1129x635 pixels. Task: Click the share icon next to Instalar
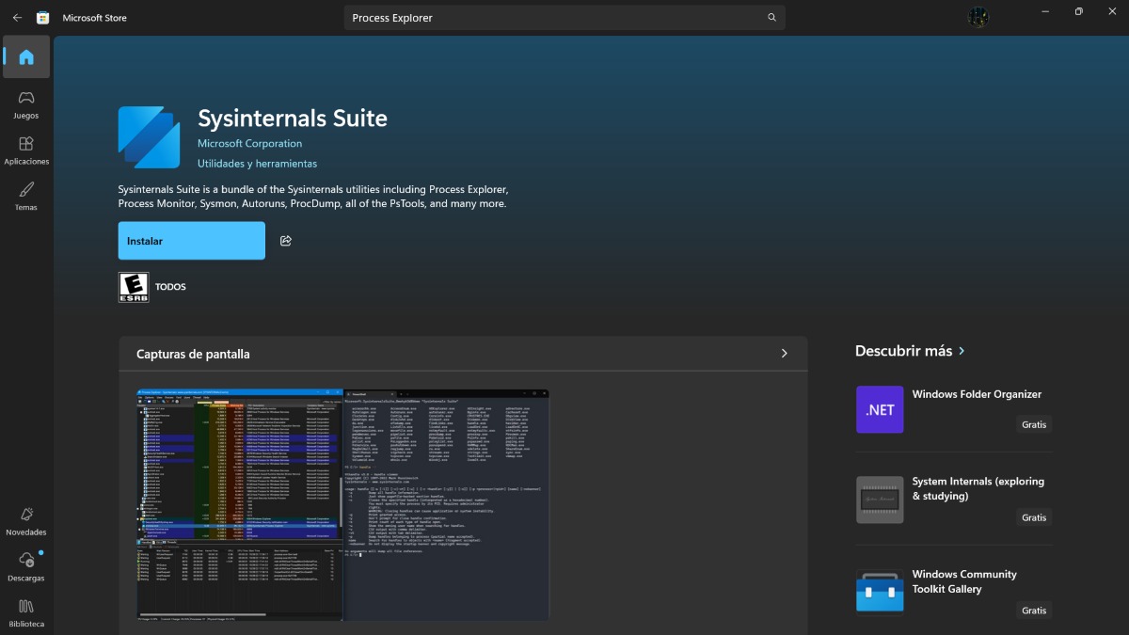coord(286,241)
